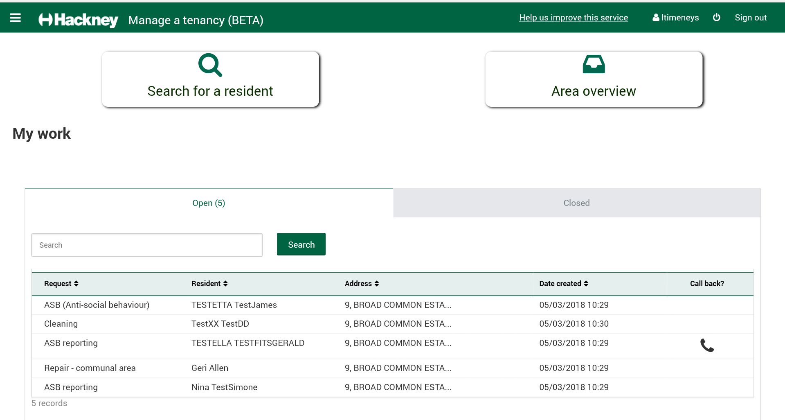Click address in TESTETTA TestJames row
The image size is (785, 420).
398,305
